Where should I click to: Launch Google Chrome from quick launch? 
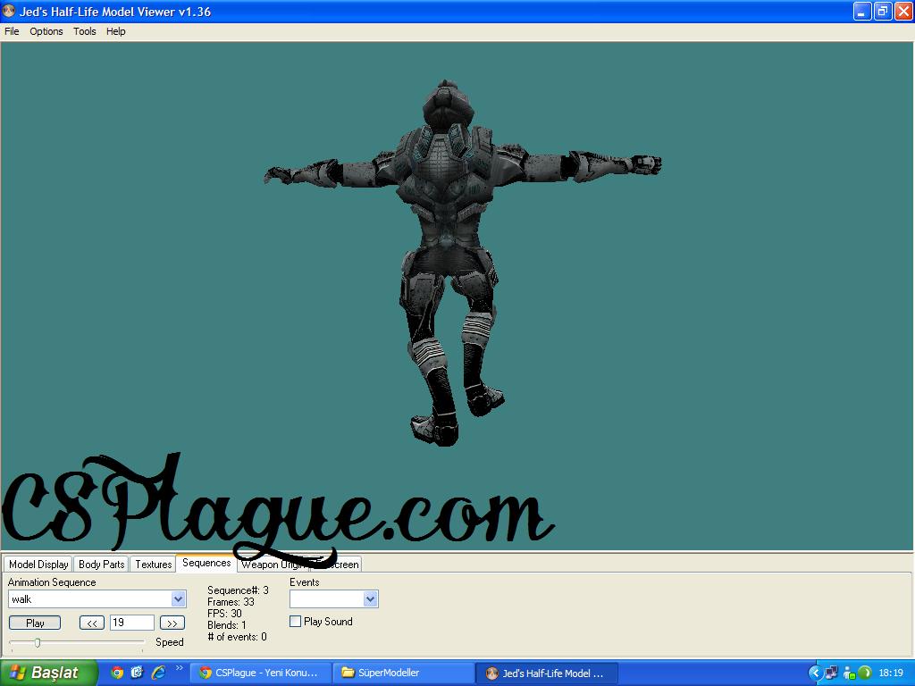coord(117,673)
